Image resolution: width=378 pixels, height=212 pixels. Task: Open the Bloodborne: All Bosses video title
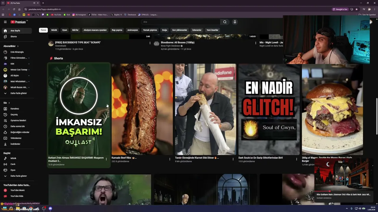coord(177,42)
